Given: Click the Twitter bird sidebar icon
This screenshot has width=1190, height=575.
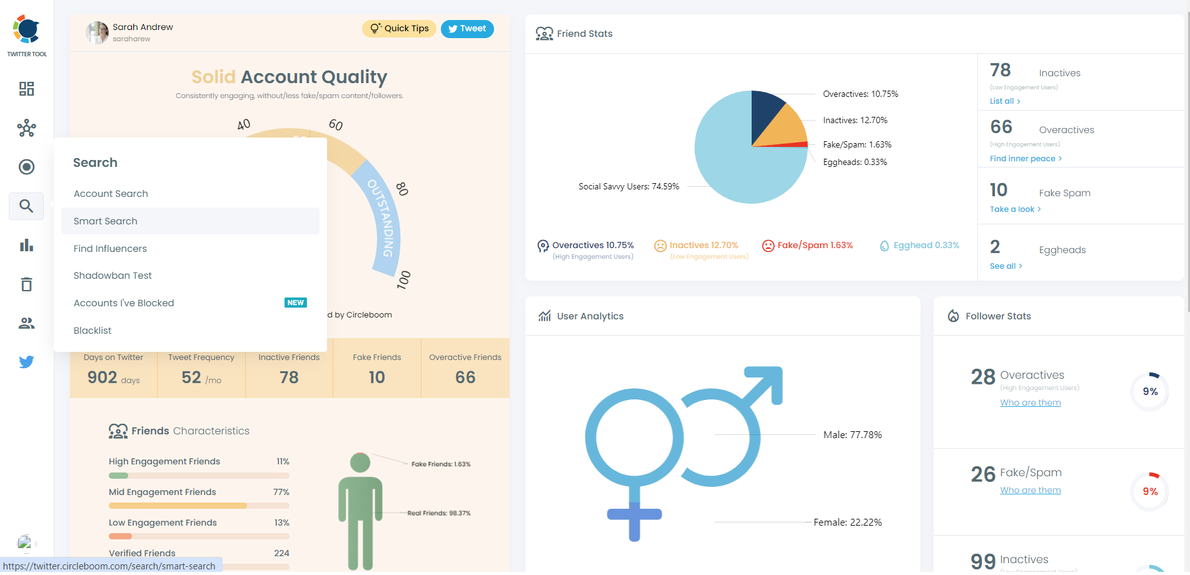Looking at the screenshot, I should 26,362.
